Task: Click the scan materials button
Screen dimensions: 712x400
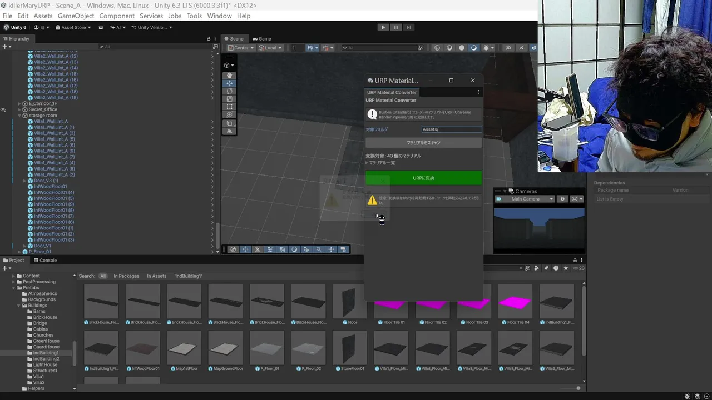Action: coord(423,143)
